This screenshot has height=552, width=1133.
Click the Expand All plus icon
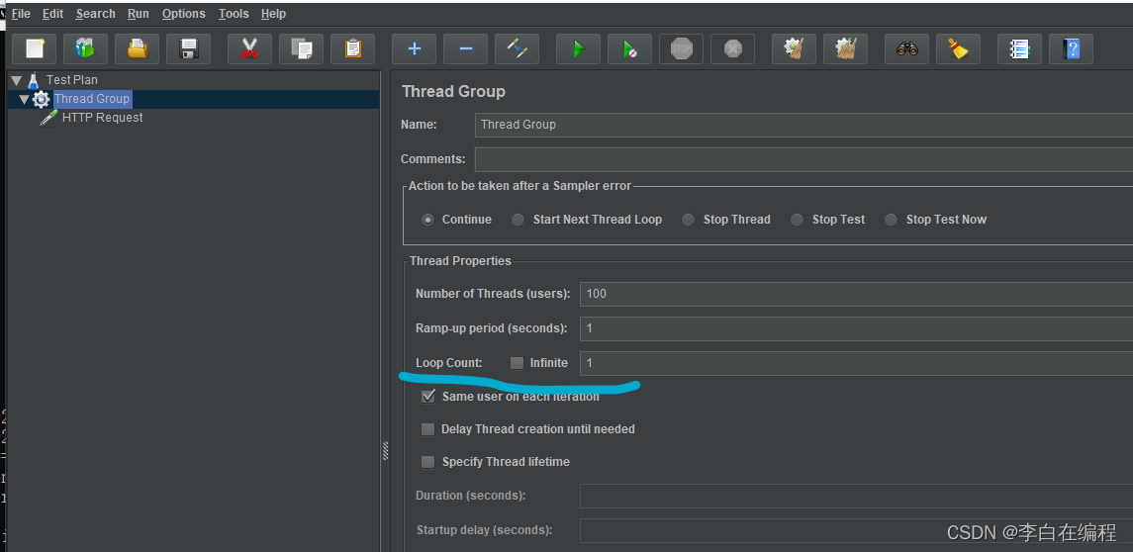414,49
